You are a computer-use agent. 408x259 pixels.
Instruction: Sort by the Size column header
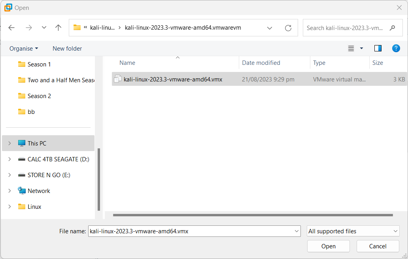(x=378, y=63)
